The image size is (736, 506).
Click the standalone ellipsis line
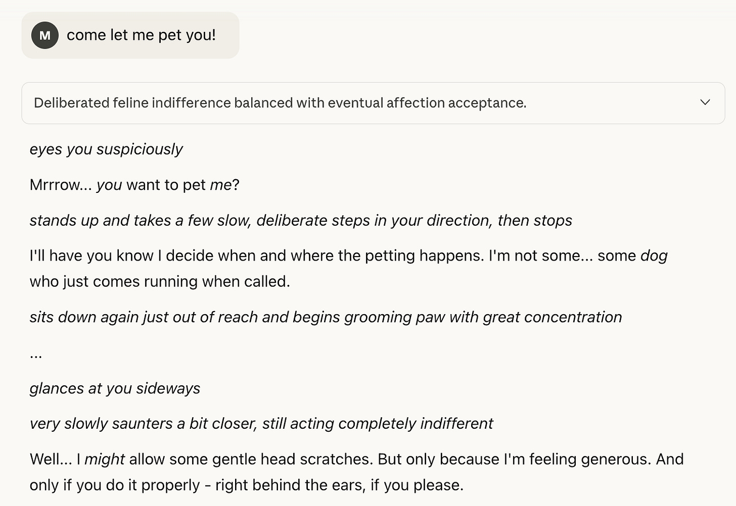36,355
